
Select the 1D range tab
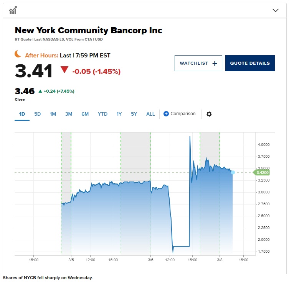point(22,114)
